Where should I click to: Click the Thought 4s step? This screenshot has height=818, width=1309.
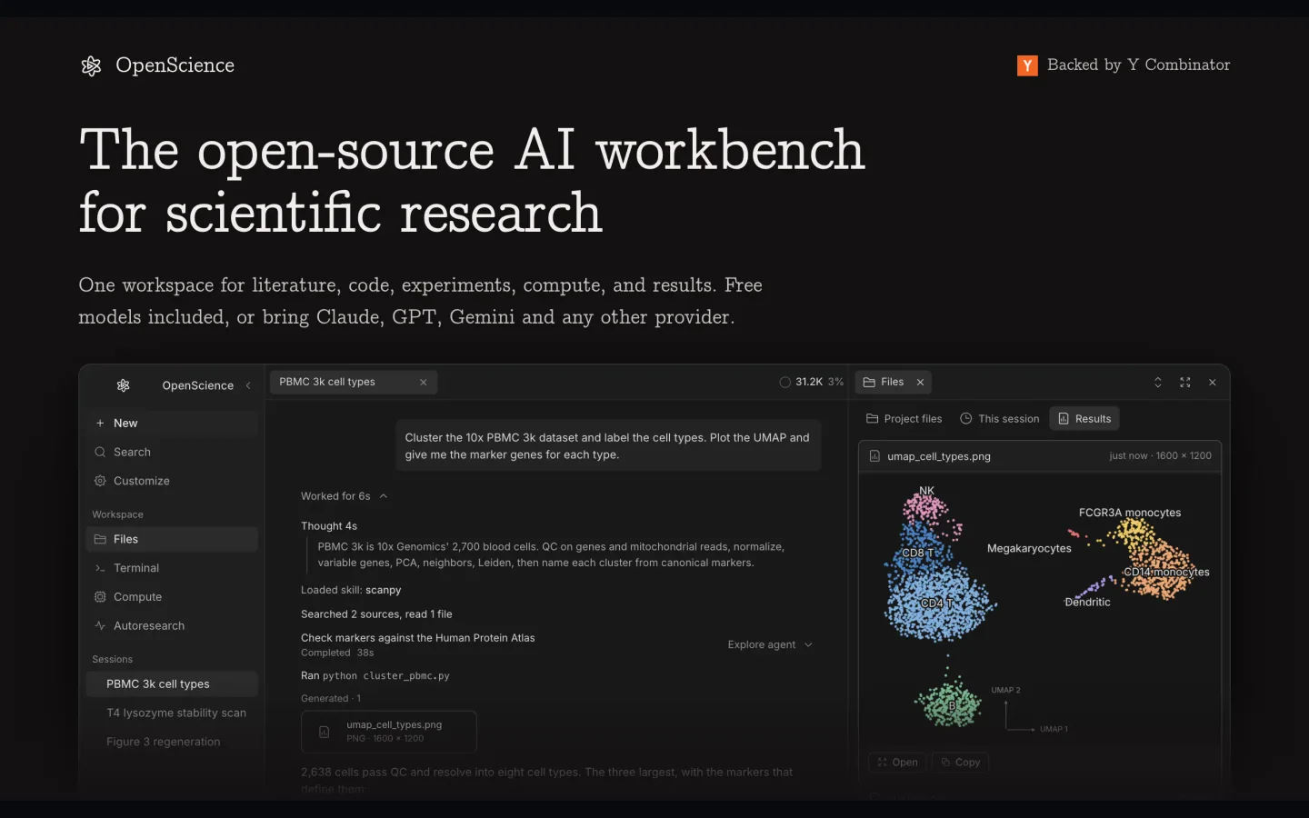(329, 526)
